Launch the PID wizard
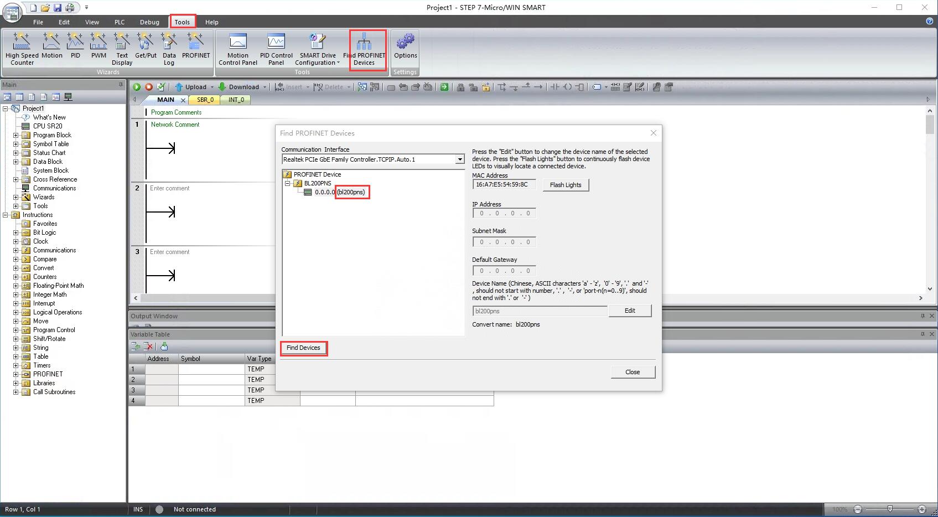 (75, 45)
